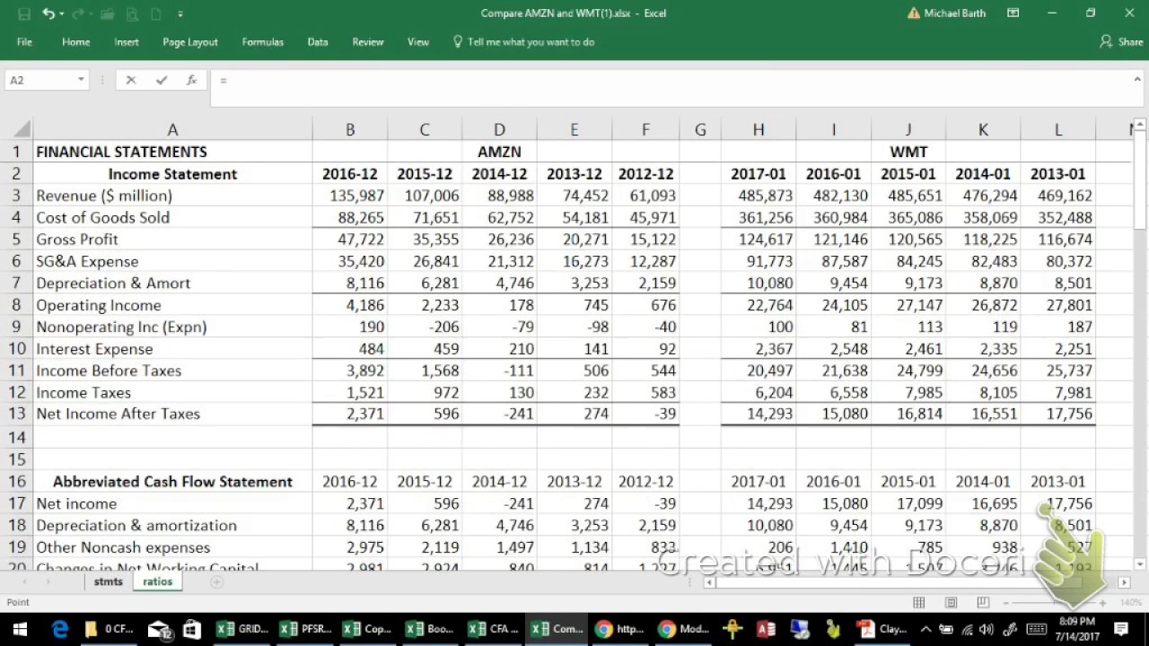Open the Name Box dropdown
This screenshot has width=1149, height=646.
81,80
